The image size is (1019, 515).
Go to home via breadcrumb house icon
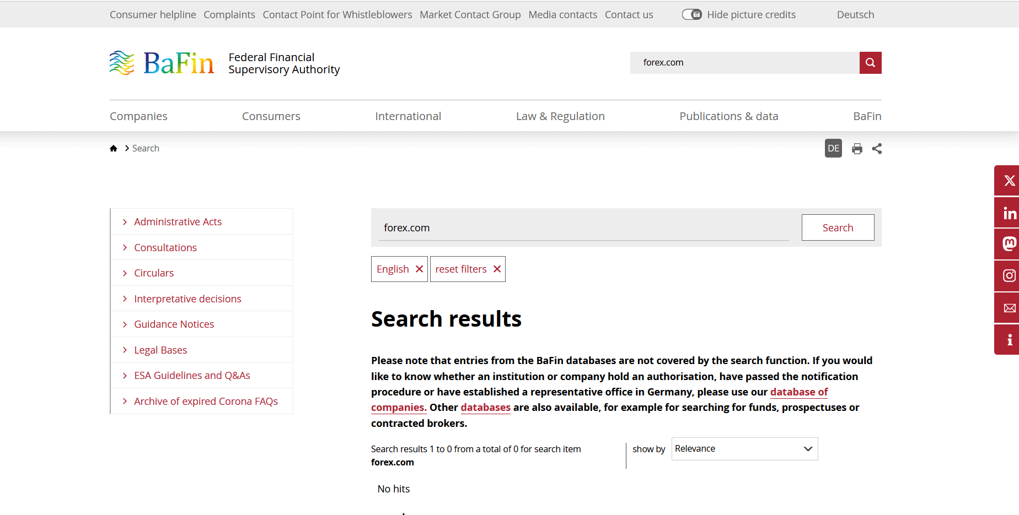point(114,148)
